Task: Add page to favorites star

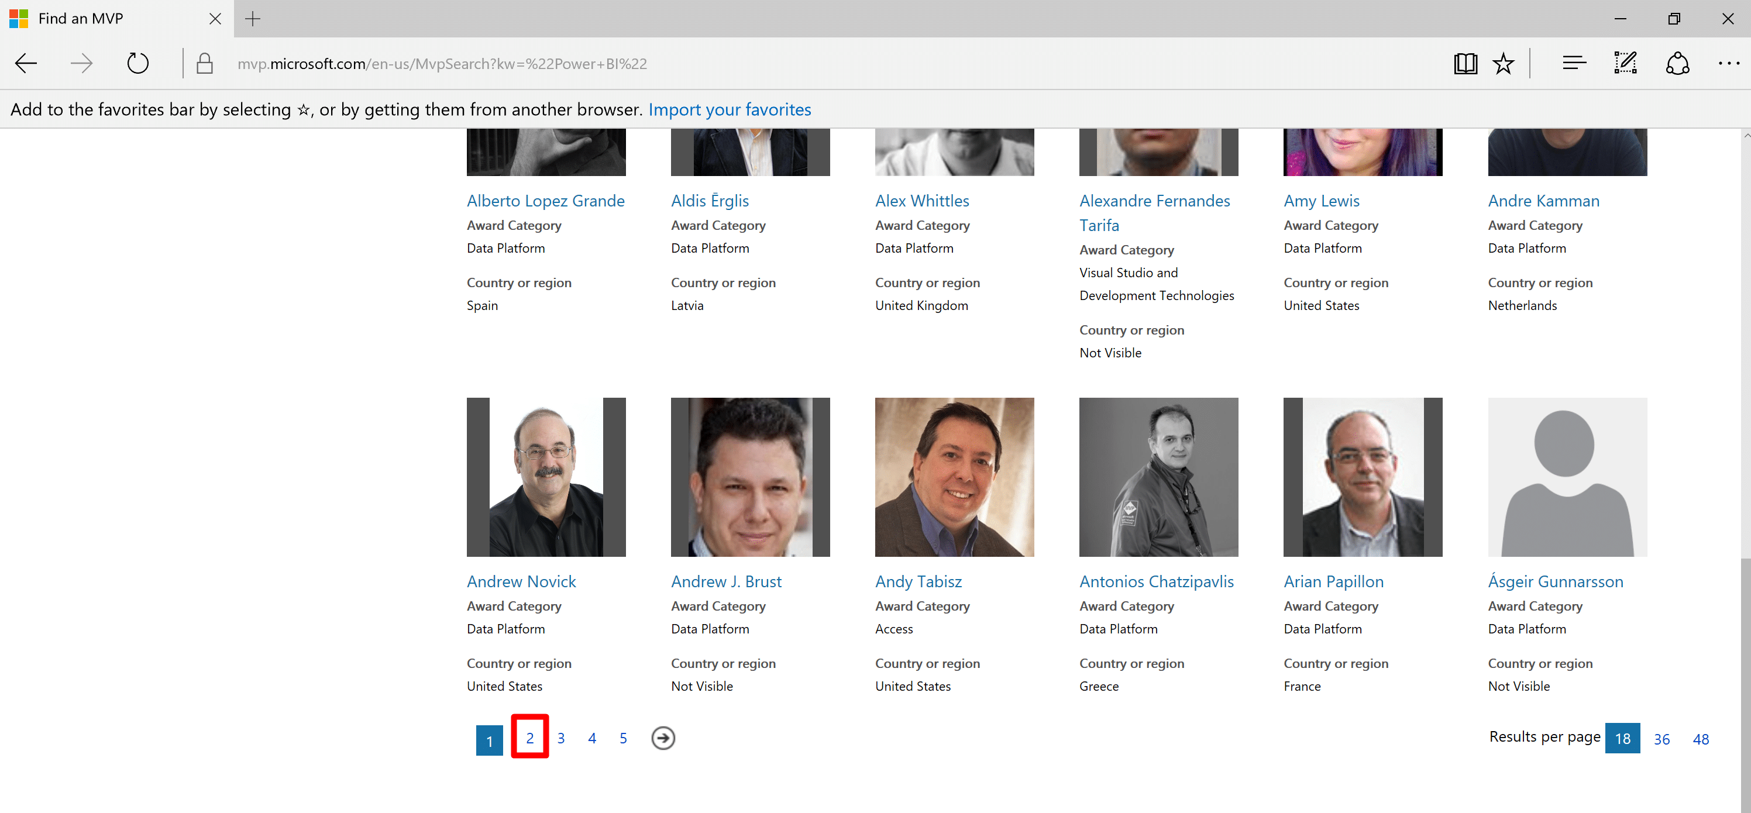Action: click(1503, 64)
